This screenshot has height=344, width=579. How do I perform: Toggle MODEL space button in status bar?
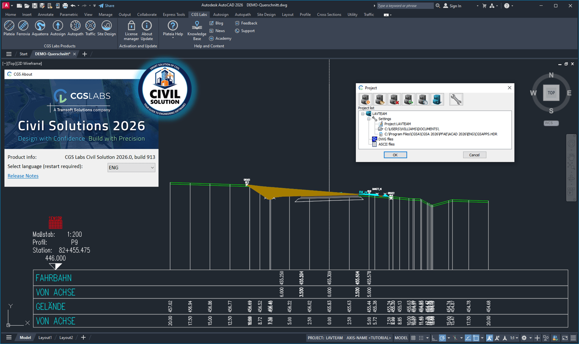401,338
